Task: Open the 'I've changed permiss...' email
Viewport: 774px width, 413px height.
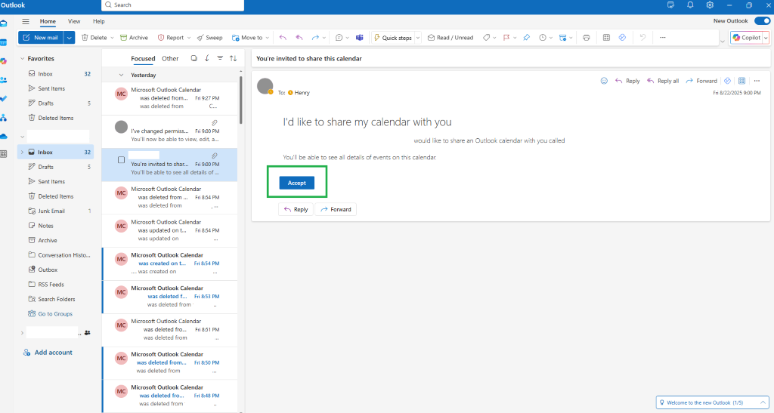Action: [169, 131]
